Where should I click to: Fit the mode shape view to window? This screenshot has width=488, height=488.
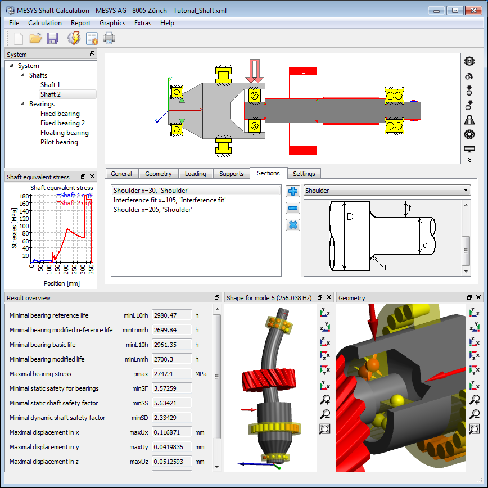pos(324,429)
